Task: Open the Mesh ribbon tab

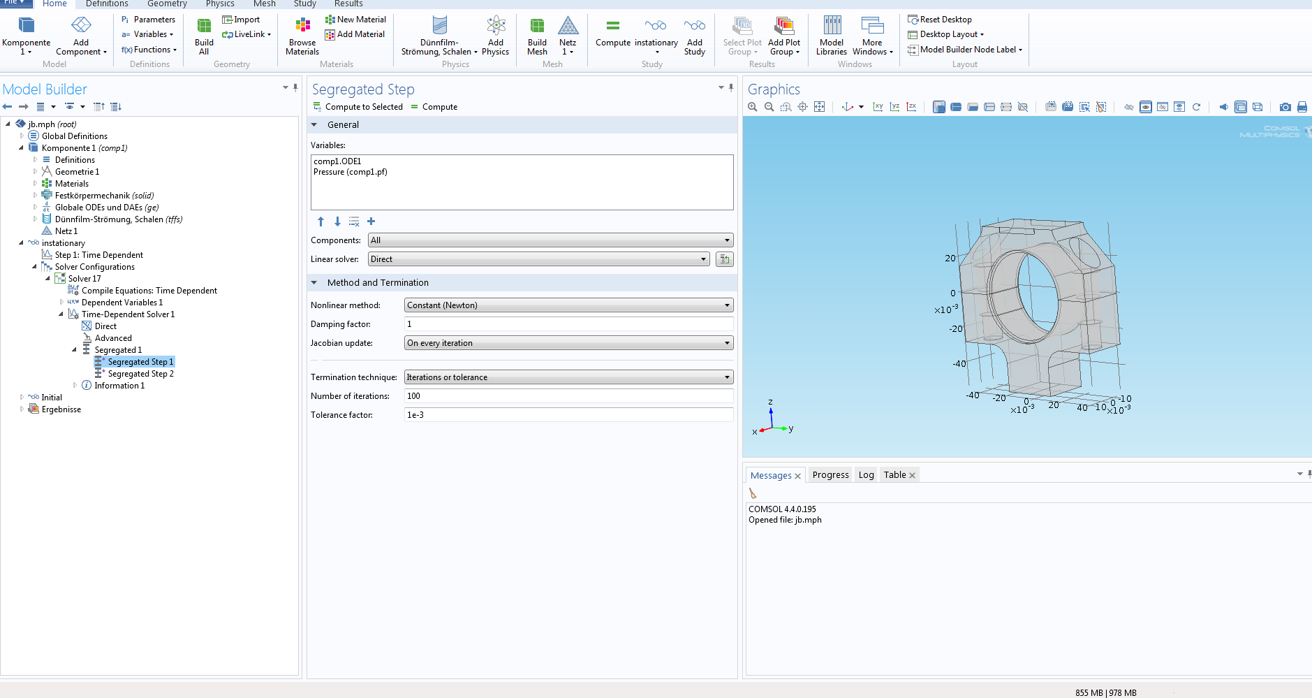Action: pos(264,4)
